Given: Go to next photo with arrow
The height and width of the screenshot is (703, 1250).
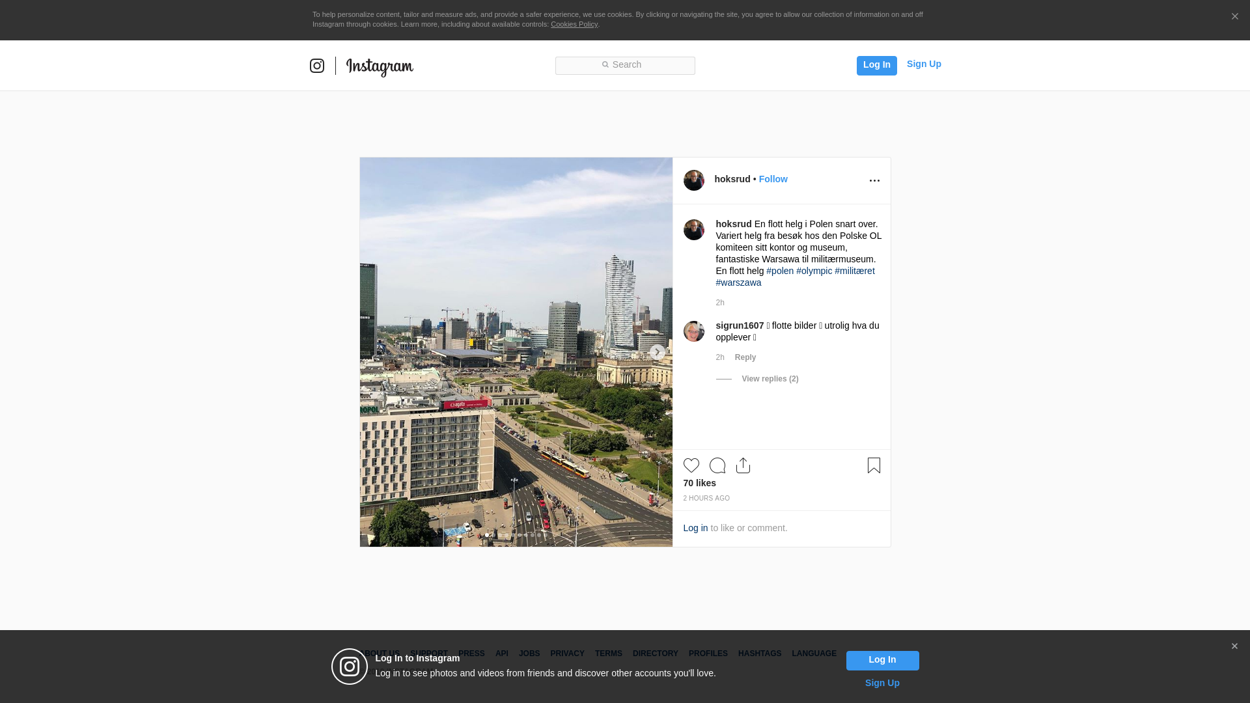Looking at the screenshot, I should click(x=657, y=352).
